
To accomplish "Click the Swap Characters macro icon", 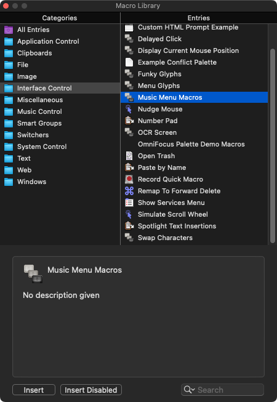I will [x=129, y=238].
